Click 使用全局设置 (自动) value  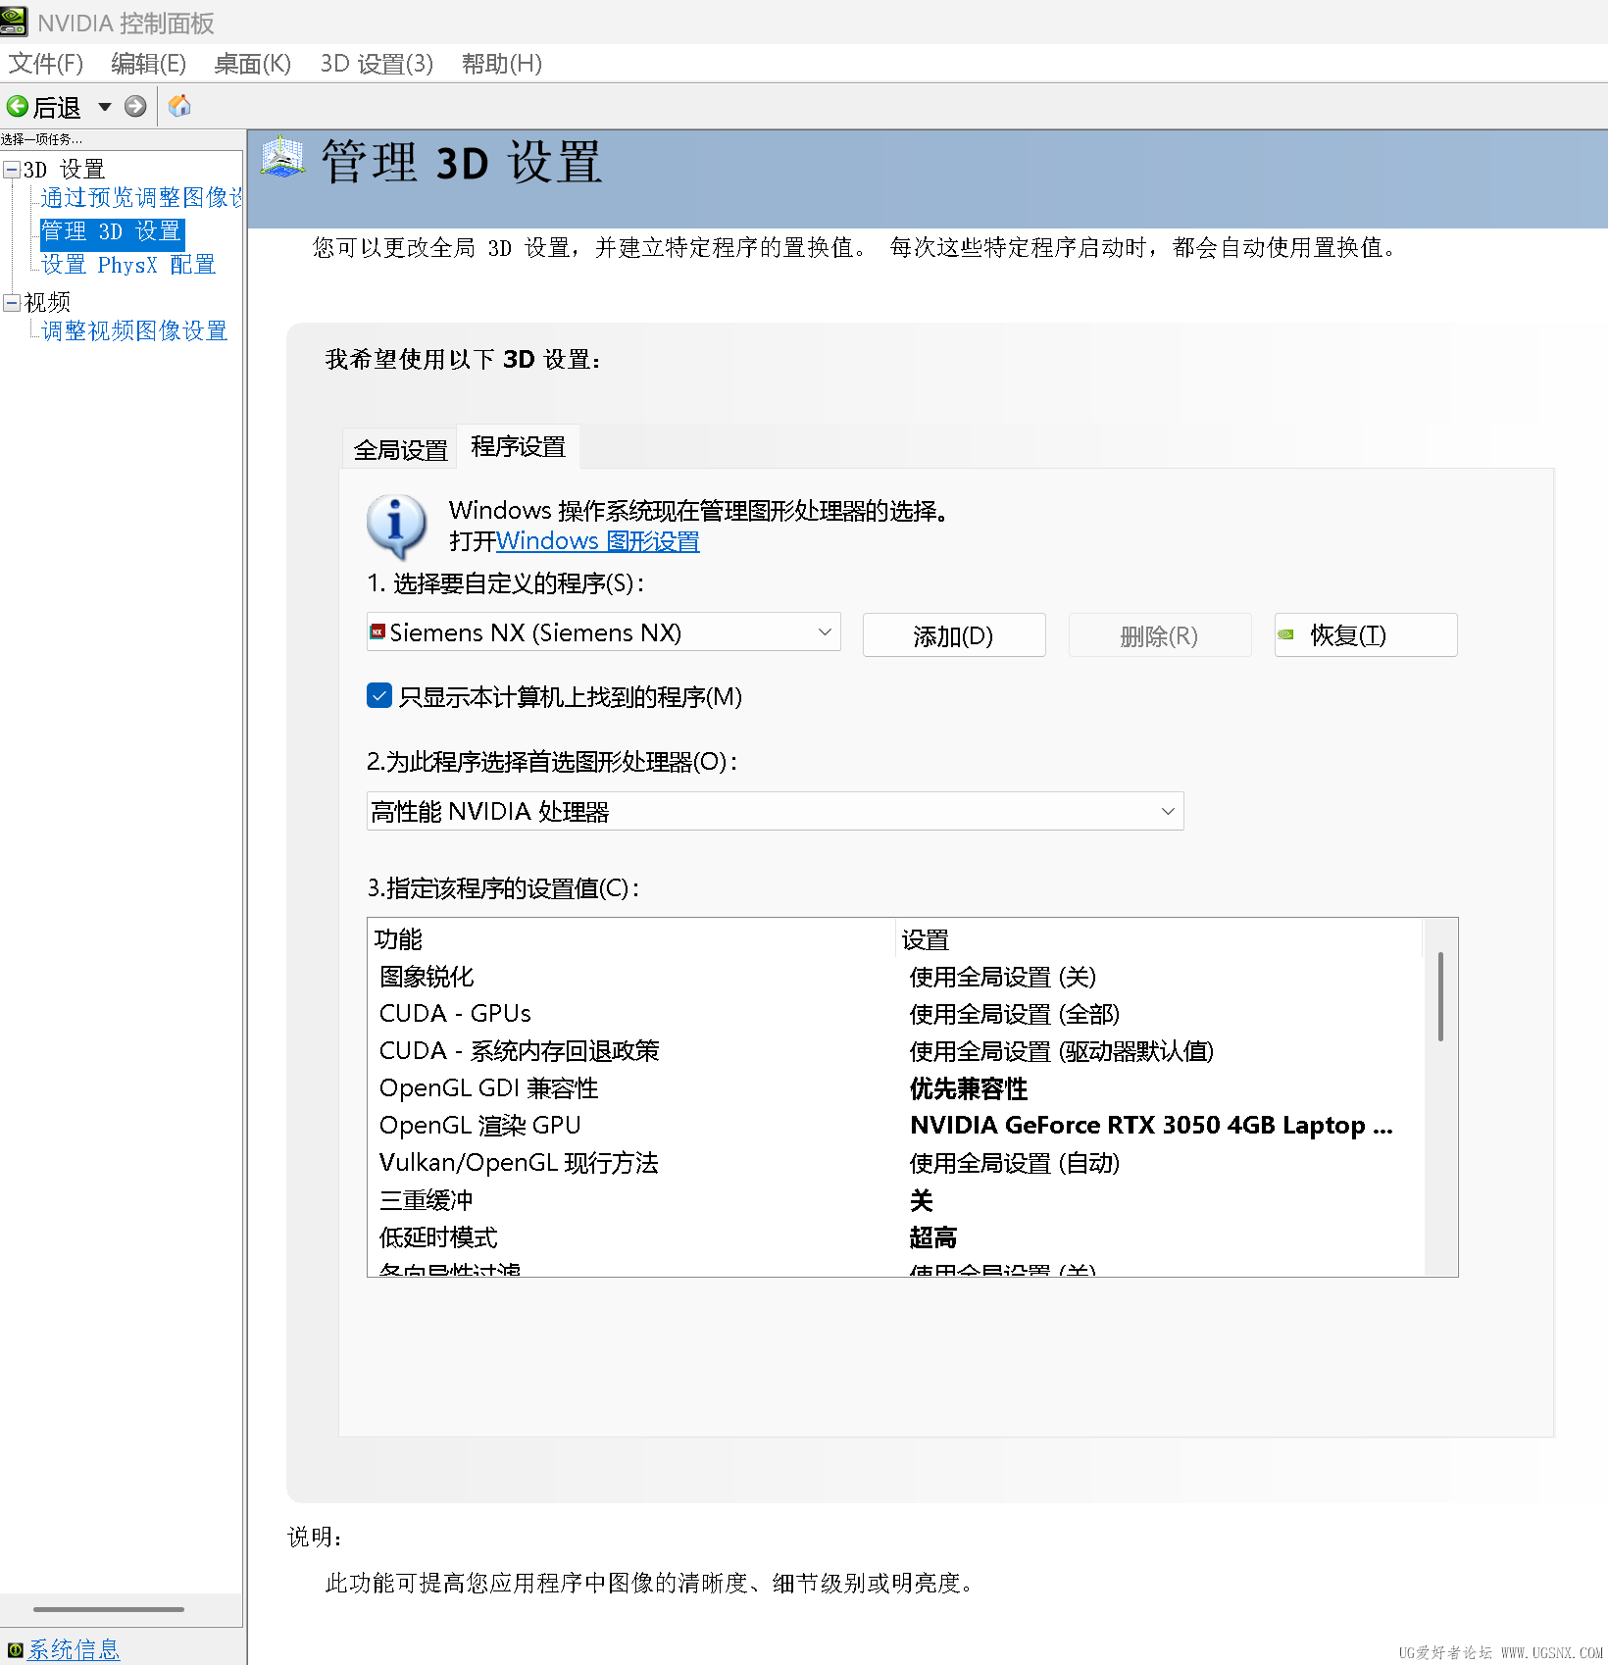click(1014, 1163)
